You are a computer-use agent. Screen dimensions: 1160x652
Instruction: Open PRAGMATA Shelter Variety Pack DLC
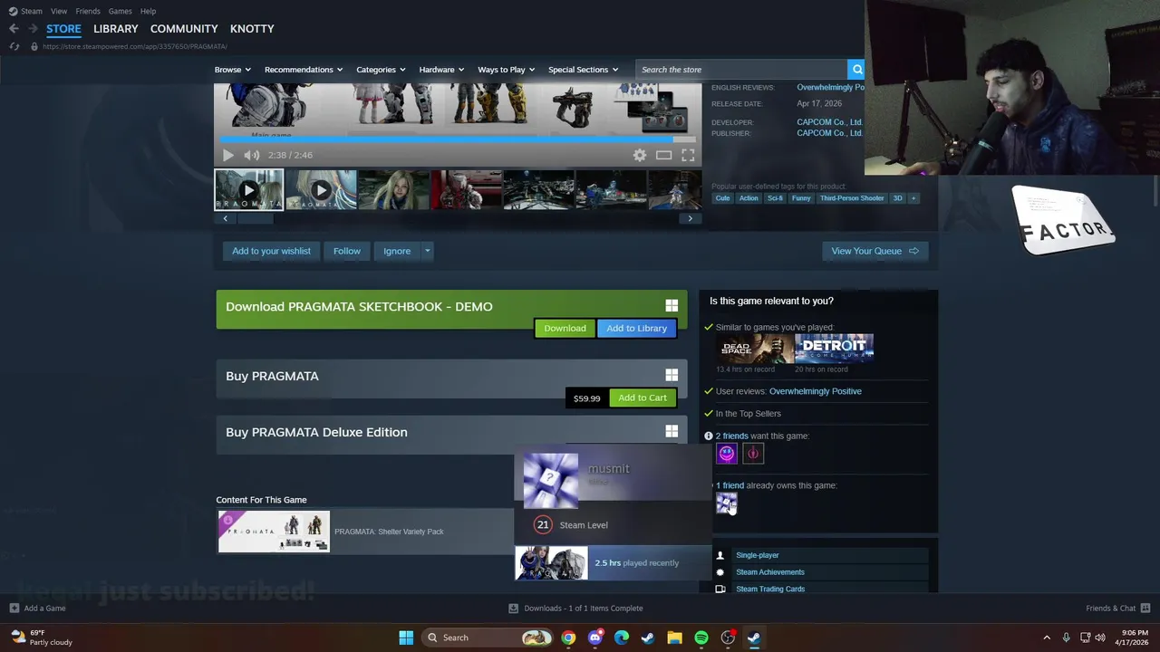(364, 532)
